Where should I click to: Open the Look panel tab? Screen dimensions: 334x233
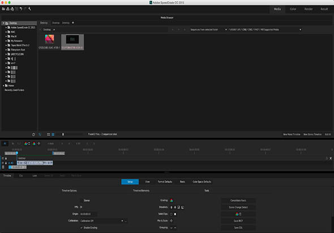tap(35, 176)
